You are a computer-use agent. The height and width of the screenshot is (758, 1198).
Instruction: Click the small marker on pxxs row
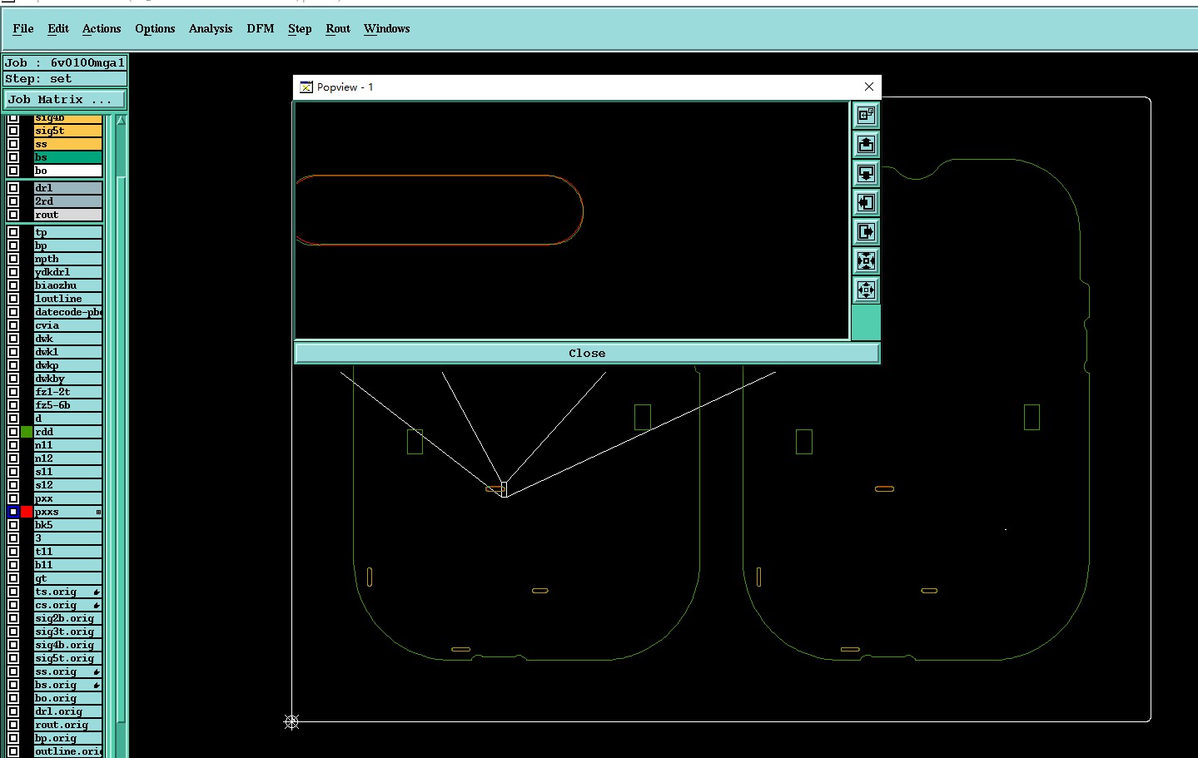[98, 512]
